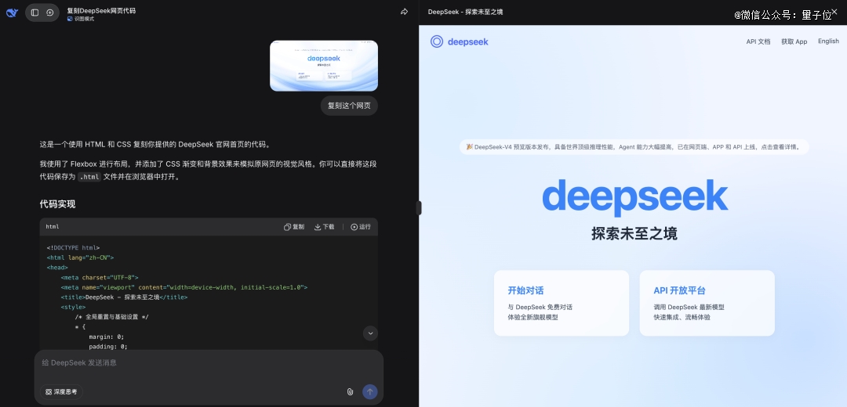Download the code via 下载 icon
Screen dimensions: 847x407
324,227
